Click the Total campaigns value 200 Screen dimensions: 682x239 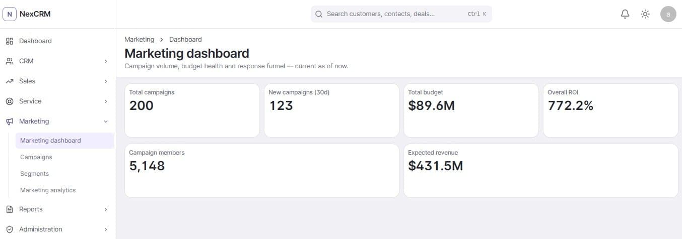point(142,105)
